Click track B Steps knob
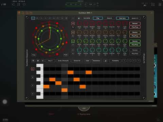This screenshot has height=122, width=163. tap(79, 33)
